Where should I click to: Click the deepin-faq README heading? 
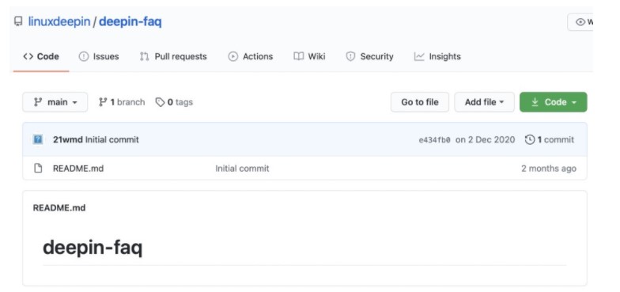click(x=93, y=248)
